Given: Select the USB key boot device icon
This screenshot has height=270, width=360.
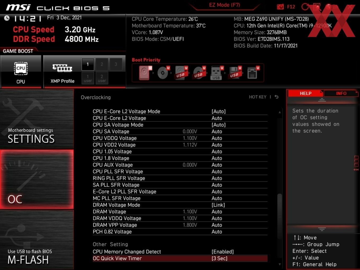Looking at the screenshot, I should point(217,73).
